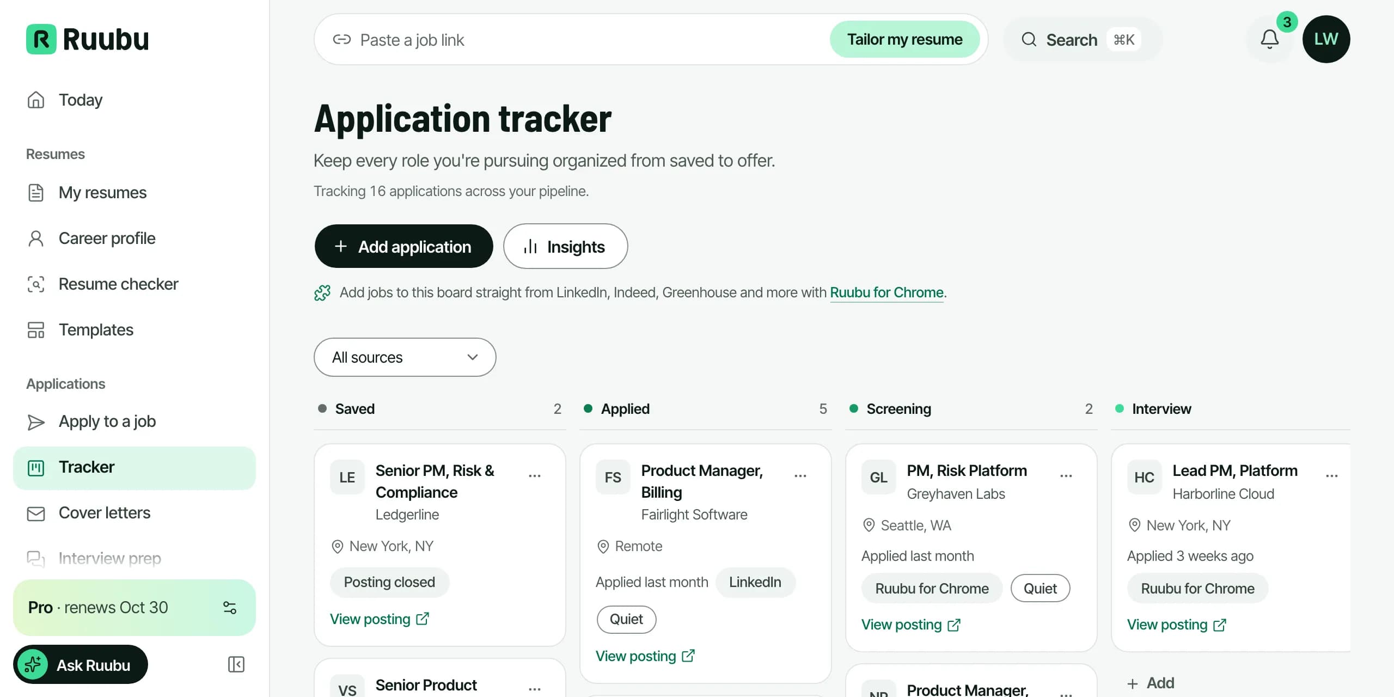Go to Apply to a job

click(x=134, y=421)
